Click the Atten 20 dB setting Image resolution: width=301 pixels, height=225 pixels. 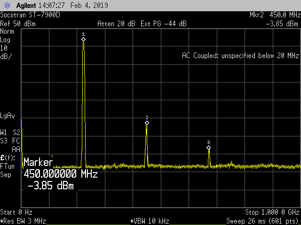[116, 24]
